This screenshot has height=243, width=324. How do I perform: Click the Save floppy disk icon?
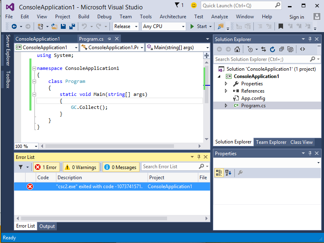click(63, 26)
